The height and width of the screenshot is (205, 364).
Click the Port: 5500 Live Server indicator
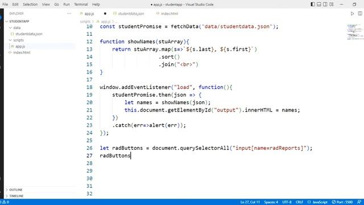coord(342,202)
